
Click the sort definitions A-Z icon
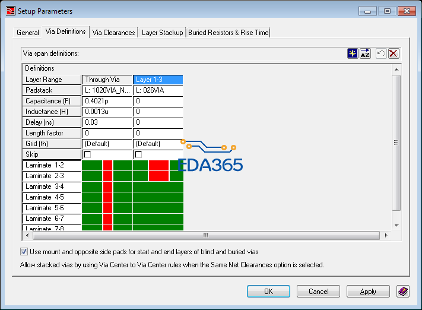tap(365, 53)
